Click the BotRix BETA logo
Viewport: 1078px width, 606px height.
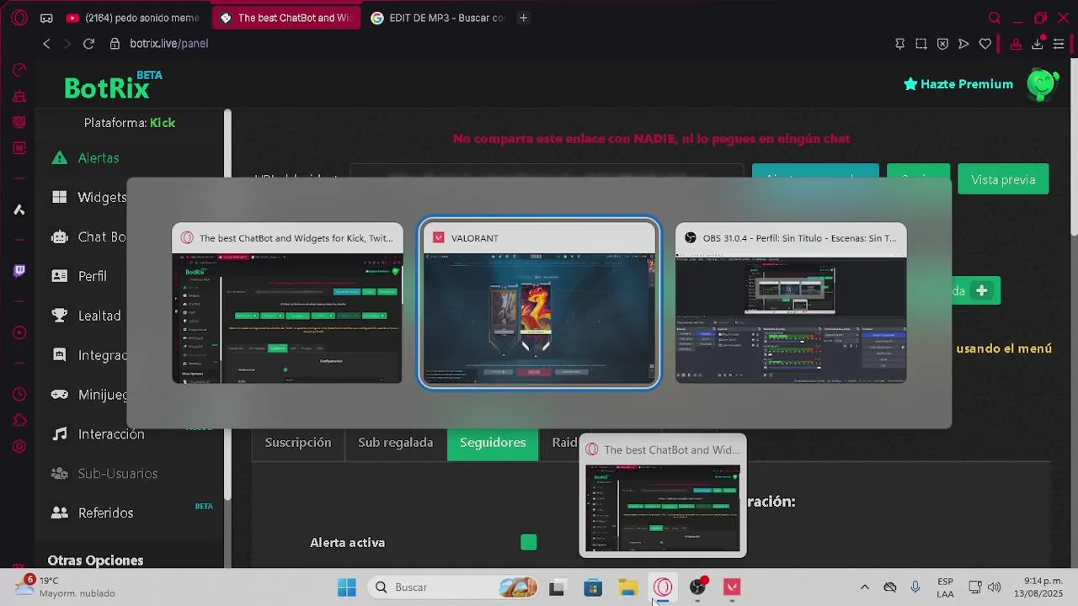tap(113, 85)
